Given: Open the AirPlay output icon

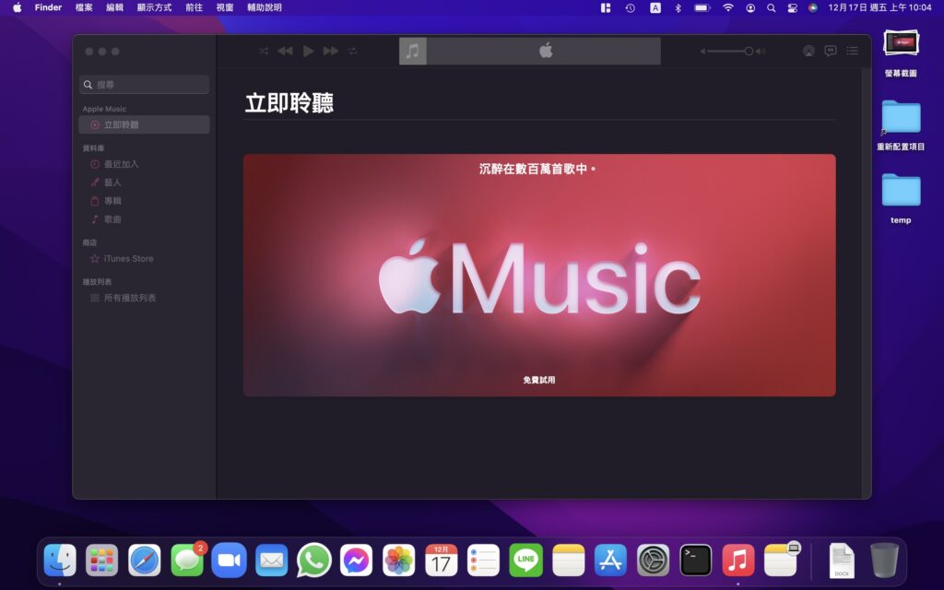Looking at the screenshot, I should pyautogui.click(x=808, y=52).
